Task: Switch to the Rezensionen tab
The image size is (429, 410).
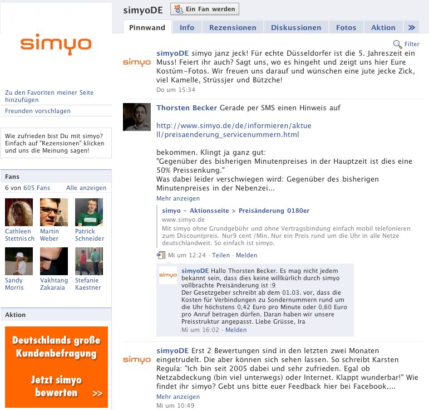Action: pos(233,27)
